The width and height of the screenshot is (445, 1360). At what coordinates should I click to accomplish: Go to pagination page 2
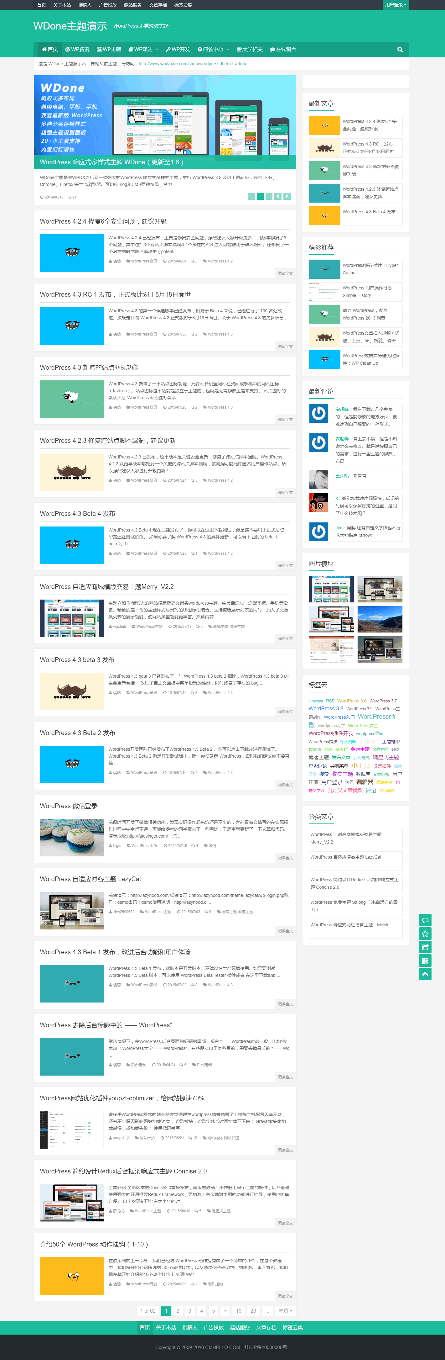[178, 1311]
